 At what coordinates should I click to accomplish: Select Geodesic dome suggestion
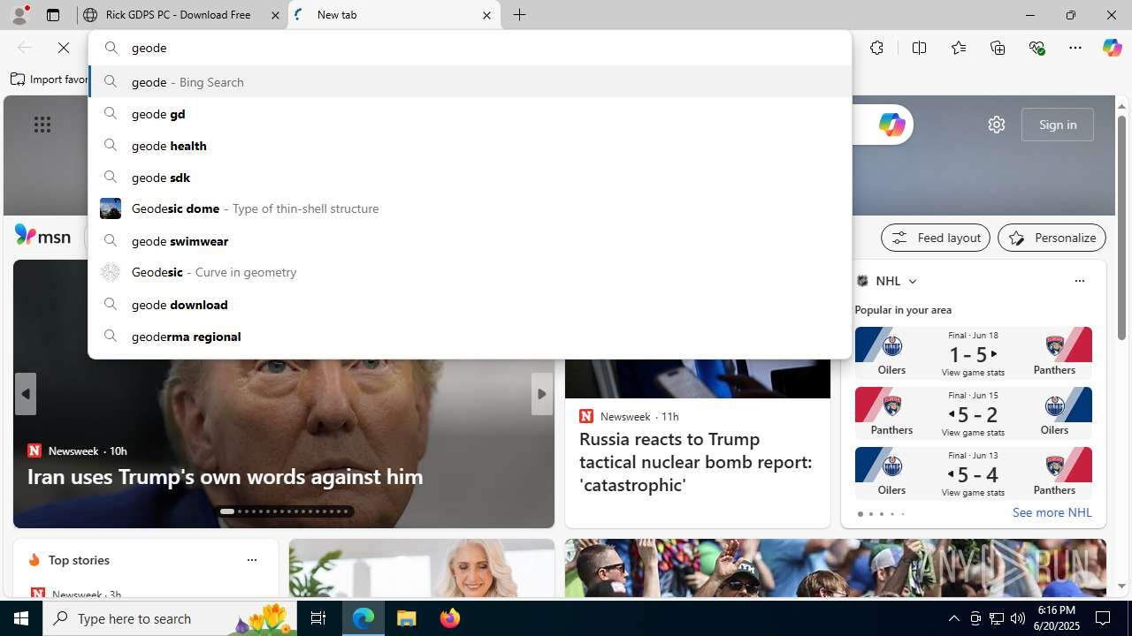[470, 208]
